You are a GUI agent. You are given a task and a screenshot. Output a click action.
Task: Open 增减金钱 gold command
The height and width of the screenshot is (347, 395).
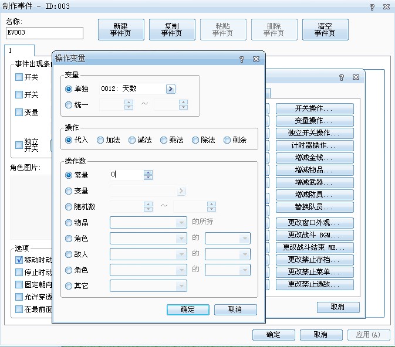click(x=315, y=158)
